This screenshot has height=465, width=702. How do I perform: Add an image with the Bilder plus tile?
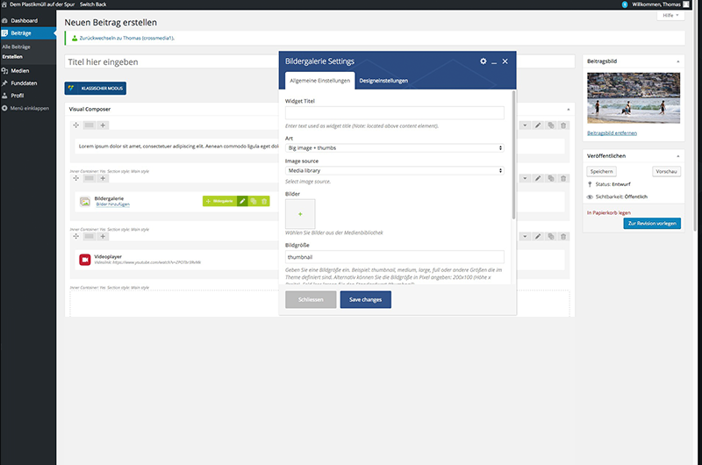point(300,213)
